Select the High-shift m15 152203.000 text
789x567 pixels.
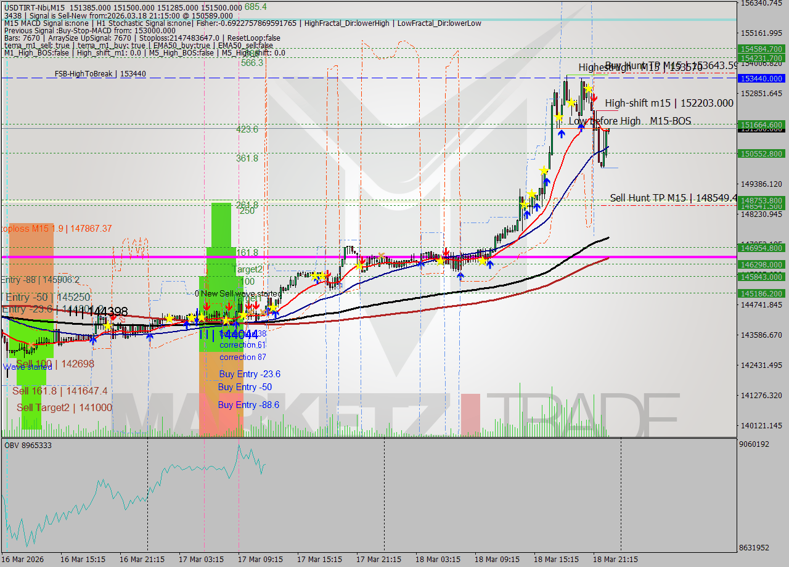tap(669, 103)
